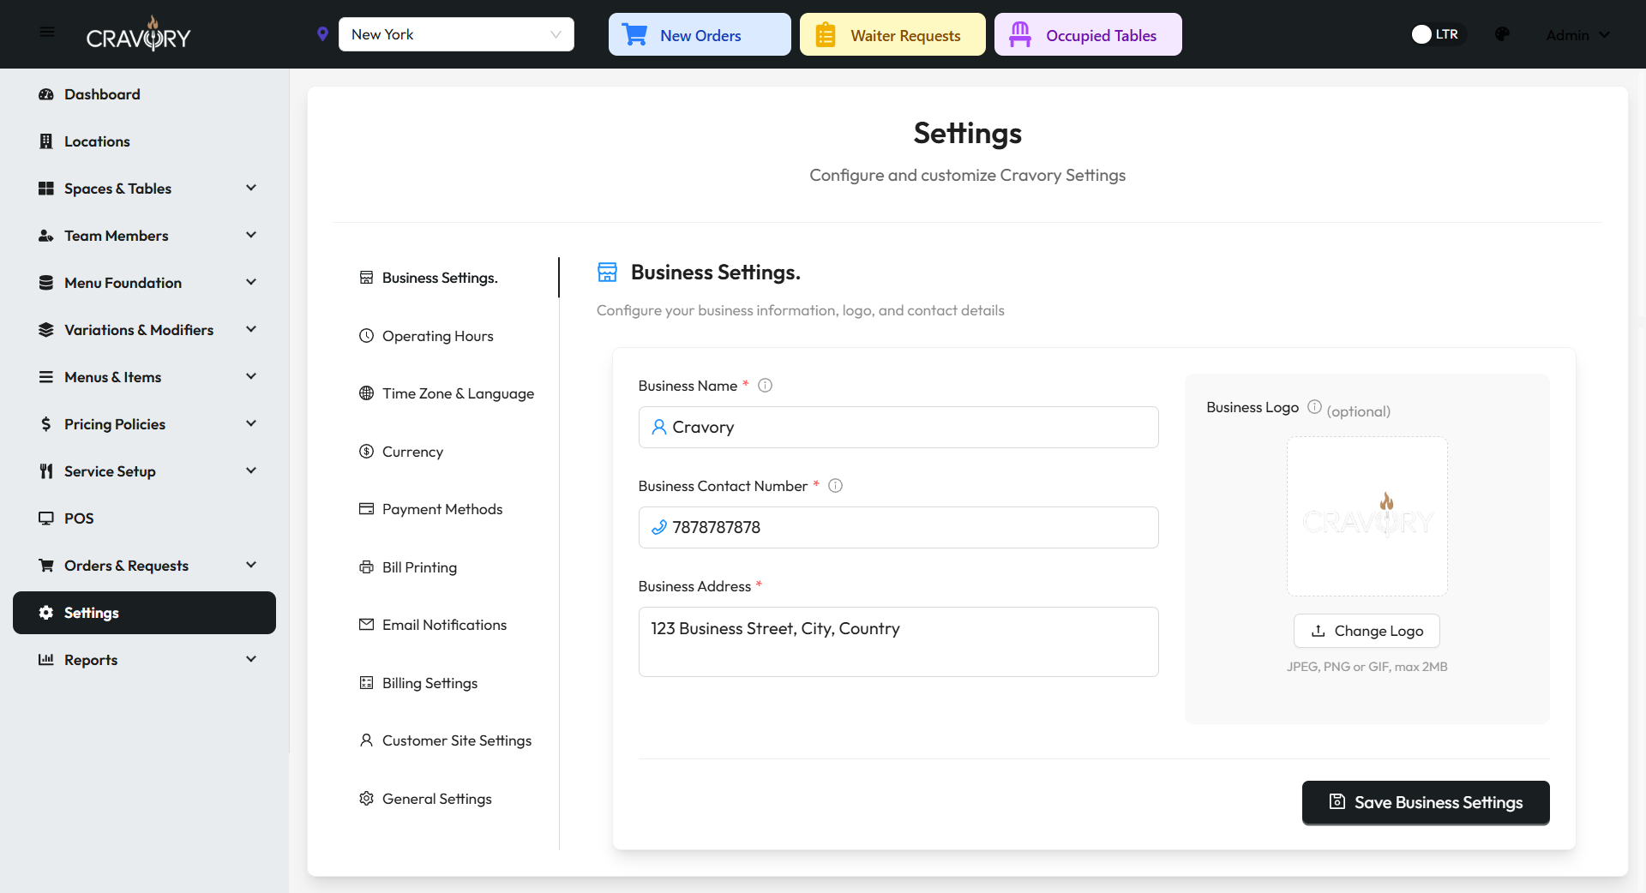The height and width of the screenshot is (893, 1646).
Task: Expand Spaces & Tables chevron
Action: [x=251, y=188]
